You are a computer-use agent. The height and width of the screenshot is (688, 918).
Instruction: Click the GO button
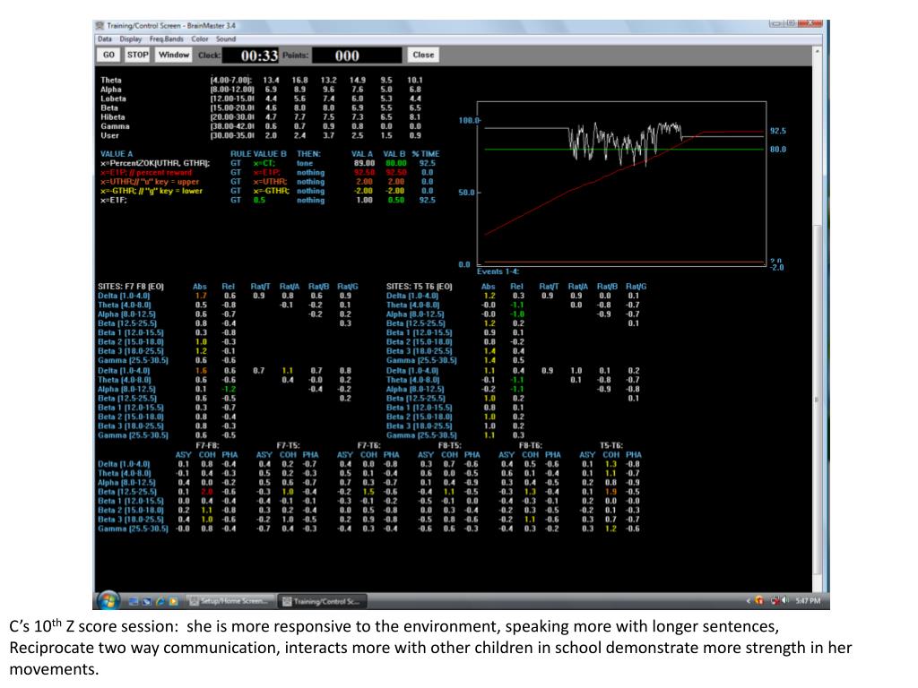coord(108,55)
